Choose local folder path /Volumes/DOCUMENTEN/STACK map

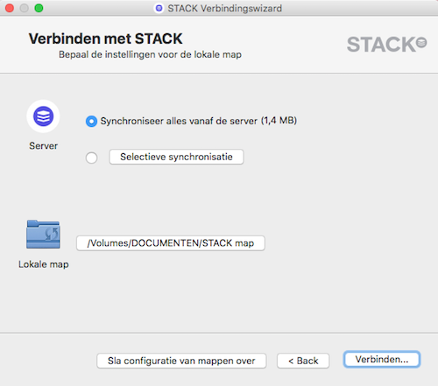pyautogui.click(x=171, y=243)
